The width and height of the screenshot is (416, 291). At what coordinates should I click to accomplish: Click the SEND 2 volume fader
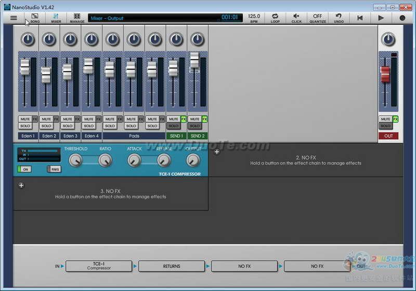click(194, 60)
